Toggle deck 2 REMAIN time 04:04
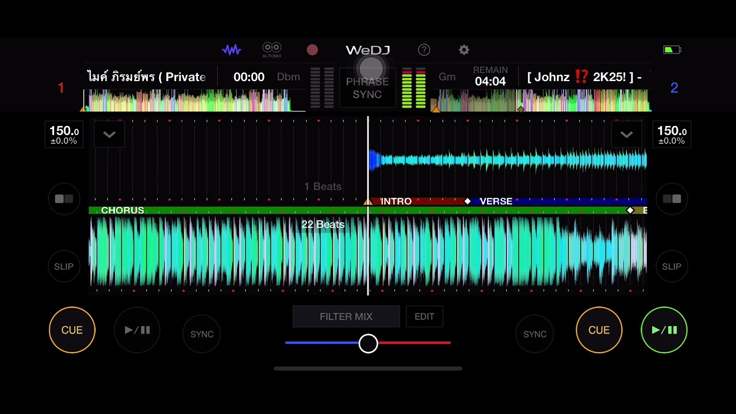This screenshot has width=736, height=414. point(490,76)
